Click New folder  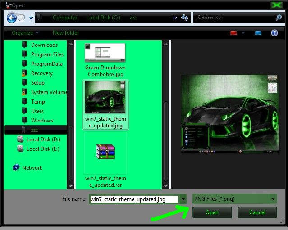[x=66, y=33]
